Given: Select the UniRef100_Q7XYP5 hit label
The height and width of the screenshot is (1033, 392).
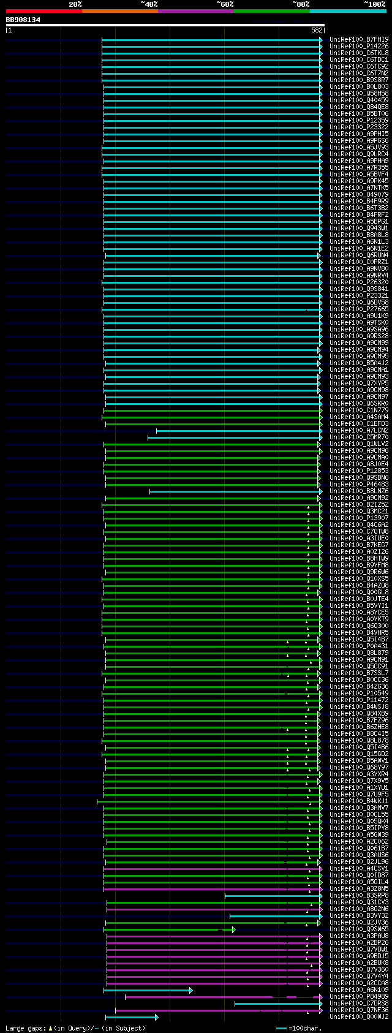Looking at the screenshot, I should tap(359, 383).
